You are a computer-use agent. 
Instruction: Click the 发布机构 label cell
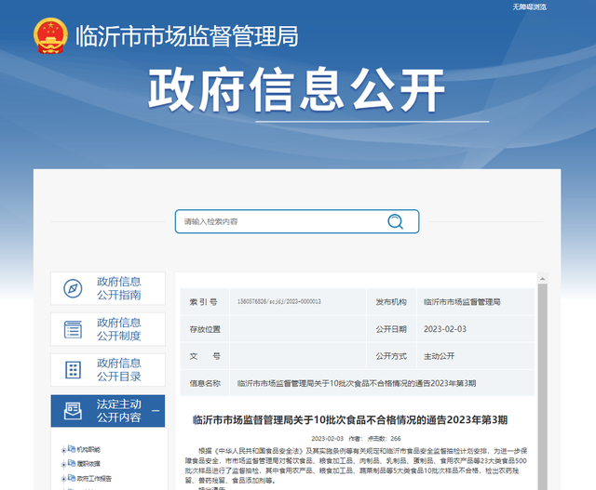(391, 302)
